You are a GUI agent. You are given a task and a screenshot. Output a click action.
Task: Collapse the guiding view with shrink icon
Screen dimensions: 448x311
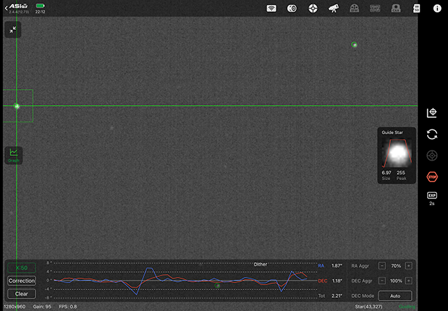[x=13, y=29]
